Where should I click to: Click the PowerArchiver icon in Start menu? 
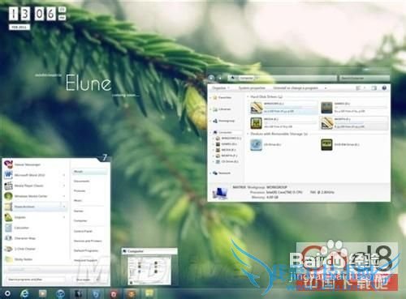click(8, 207)
